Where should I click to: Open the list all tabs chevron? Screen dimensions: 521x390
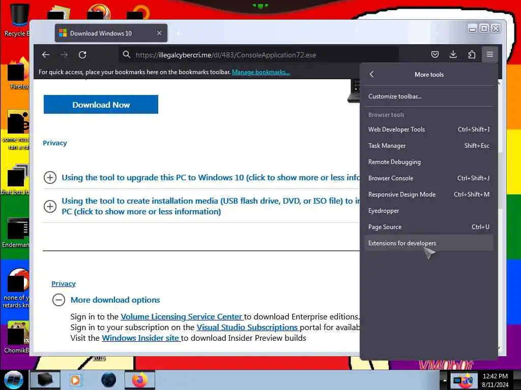pyautogui.click(x=436, y=33)
